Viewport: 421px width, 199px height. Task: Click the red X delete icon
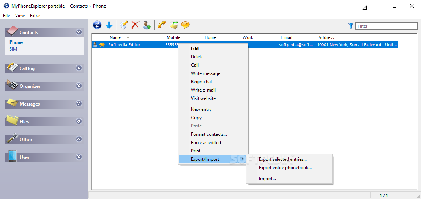(x=135, y=25)
